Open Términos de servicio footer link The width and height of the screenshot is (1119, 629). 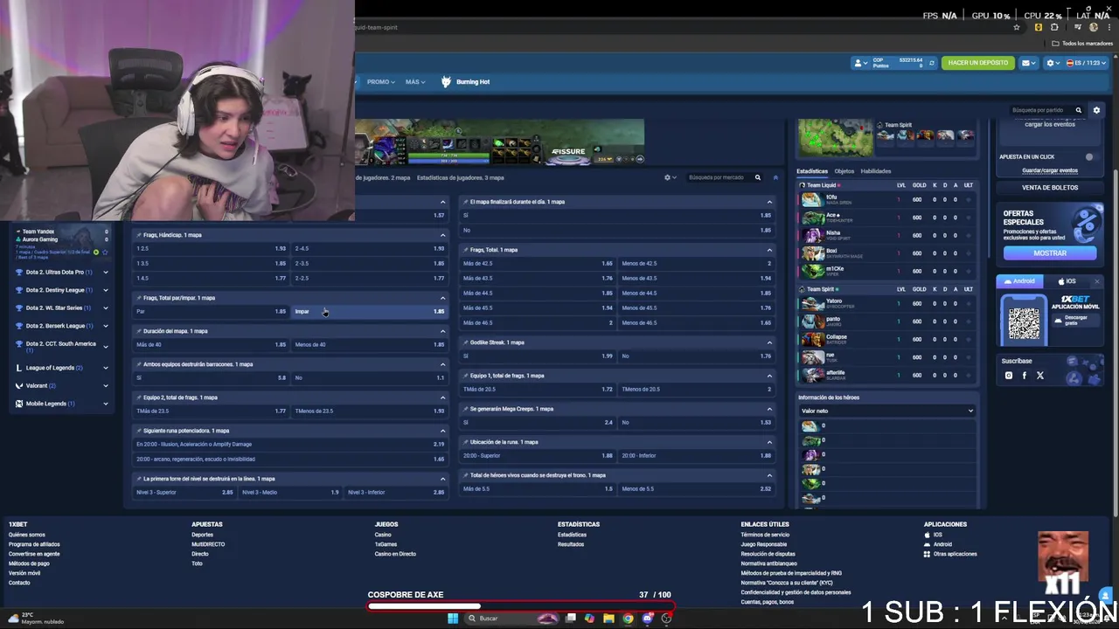point(765,535)
